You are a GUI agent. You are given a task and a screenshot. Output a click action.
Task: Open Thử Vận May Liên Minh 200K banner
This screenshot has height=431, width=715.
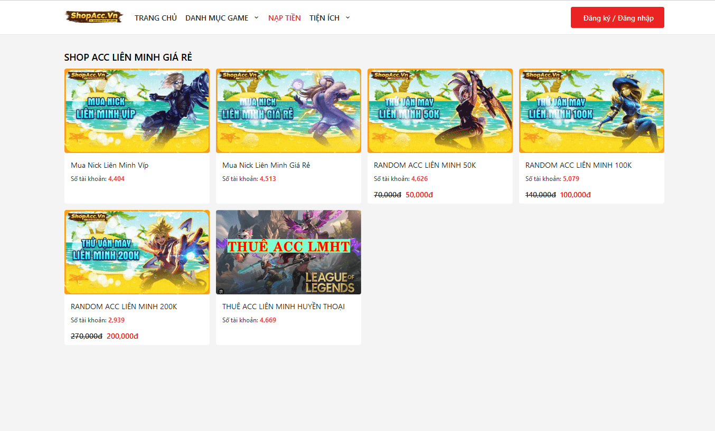click(x=137, y=252)
